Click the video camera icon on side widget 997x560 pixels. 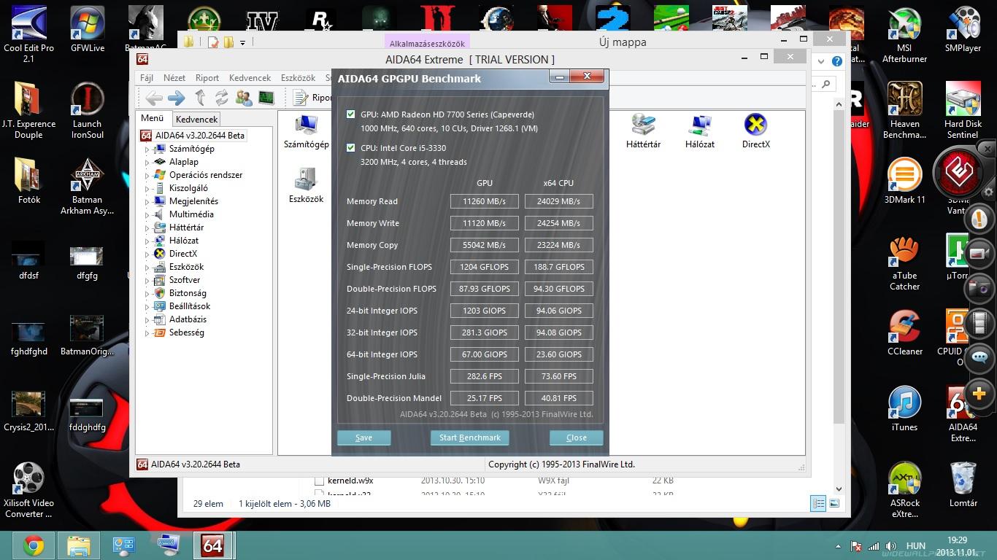pos(979,254)
